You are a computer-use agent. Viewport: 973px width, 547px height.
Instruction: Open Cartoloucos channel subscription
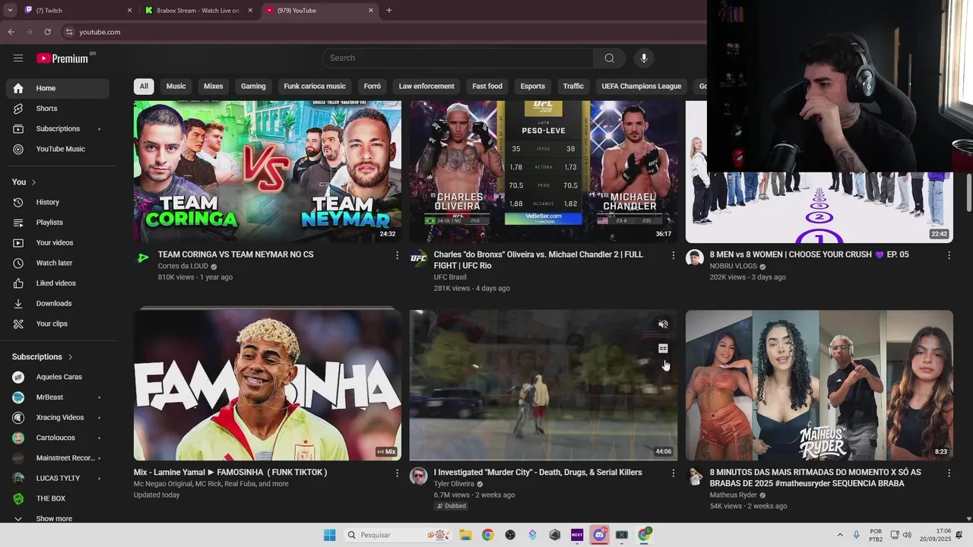pyautogui.click(x=58, y=438)
